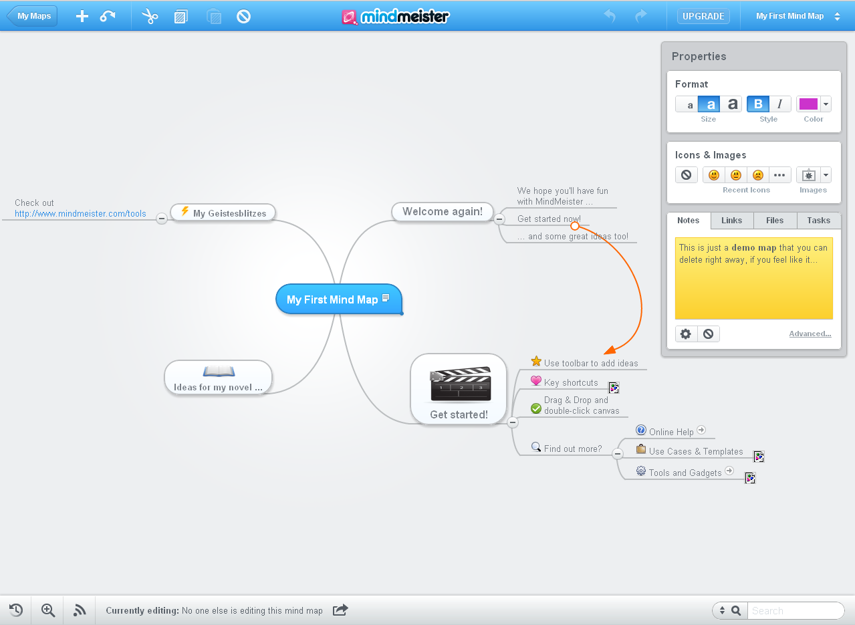Collapse the Find out more? branch

pos(618,453)
